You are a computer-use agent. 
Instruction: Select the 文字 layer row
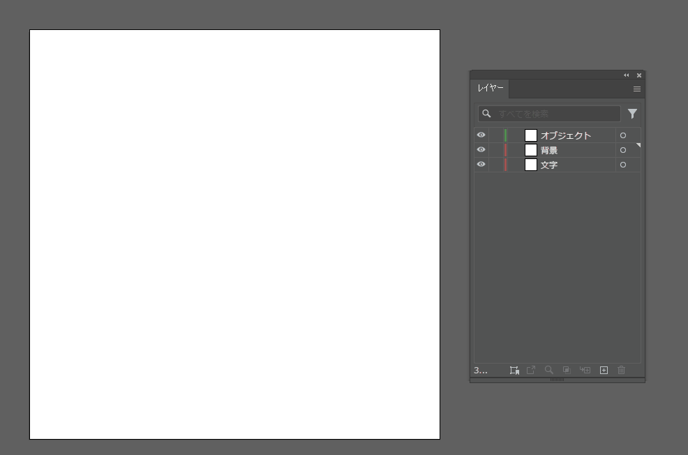coord(572,165)
